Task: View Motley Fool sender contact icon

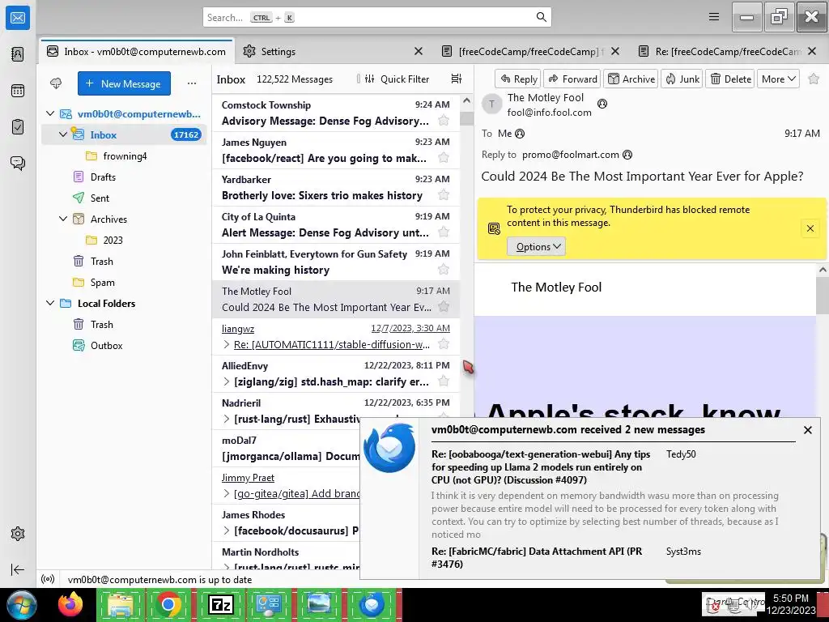Action: pos(602,104)
